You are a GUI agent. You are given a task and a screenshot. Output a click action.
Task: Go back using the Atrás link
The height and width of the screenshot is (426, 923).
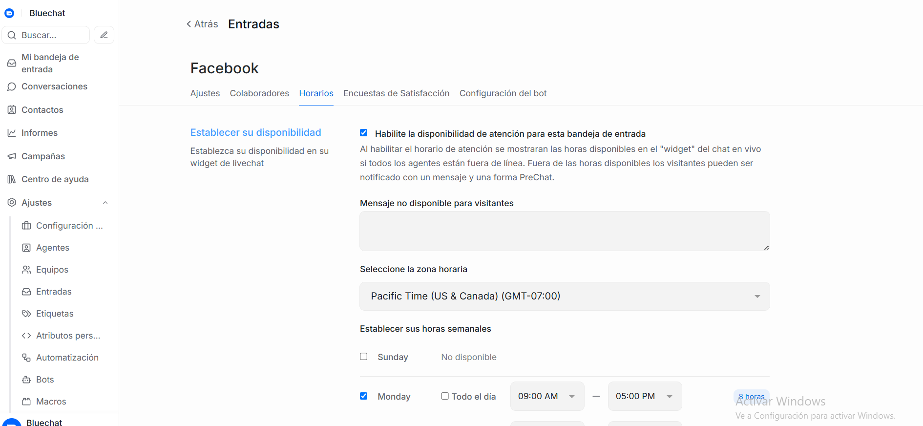[202, 24]
